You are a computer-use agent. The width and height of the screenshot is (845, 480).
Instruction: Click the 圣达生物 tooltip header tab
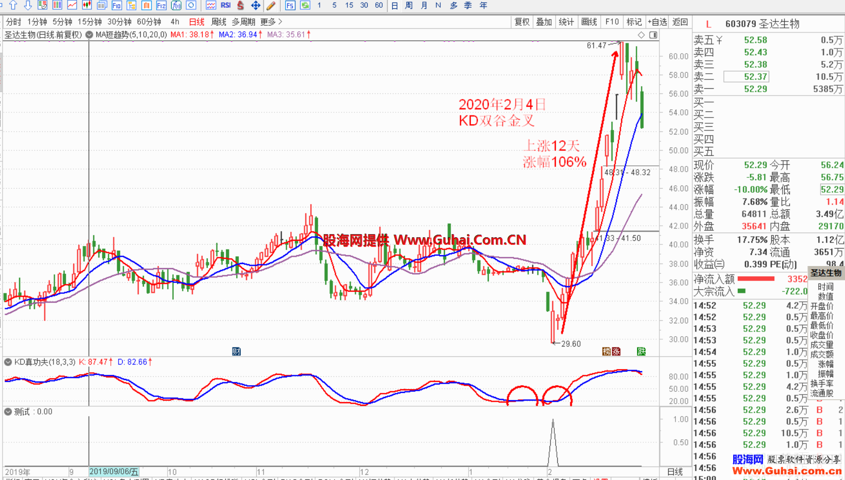click(825, 273)
